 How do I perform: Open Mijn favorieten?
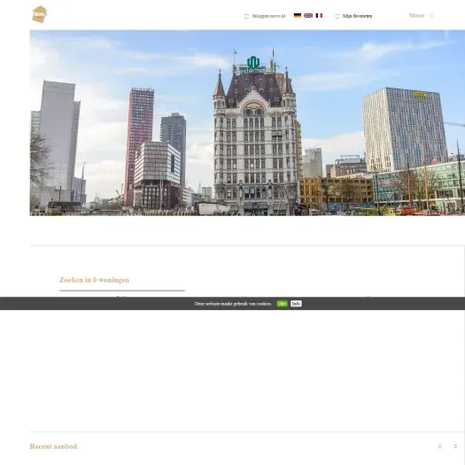(357, 16)
